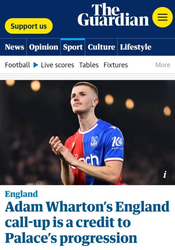Image resolution: width=175 pixels, height=250 pixels.
Task: Click the club crest on the shirt
Action: 94,141
